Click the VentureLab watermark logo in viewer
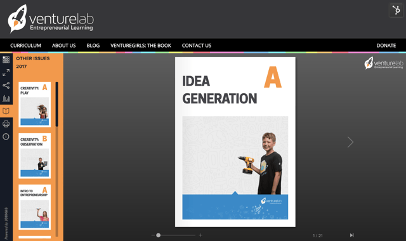This screenshot has width=406, height=241. 384,63
